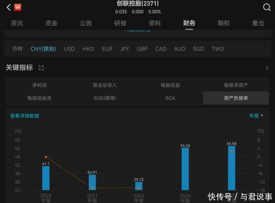
Task: Open the 年报 period dropdown
Action: coord(256,116)
